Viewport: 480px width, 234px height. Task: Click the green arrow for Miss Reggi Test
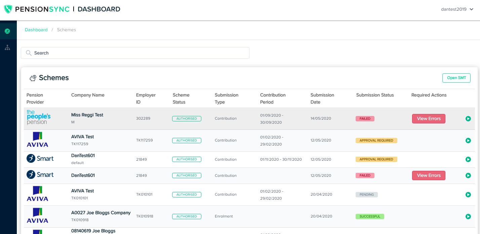(468, 119)
